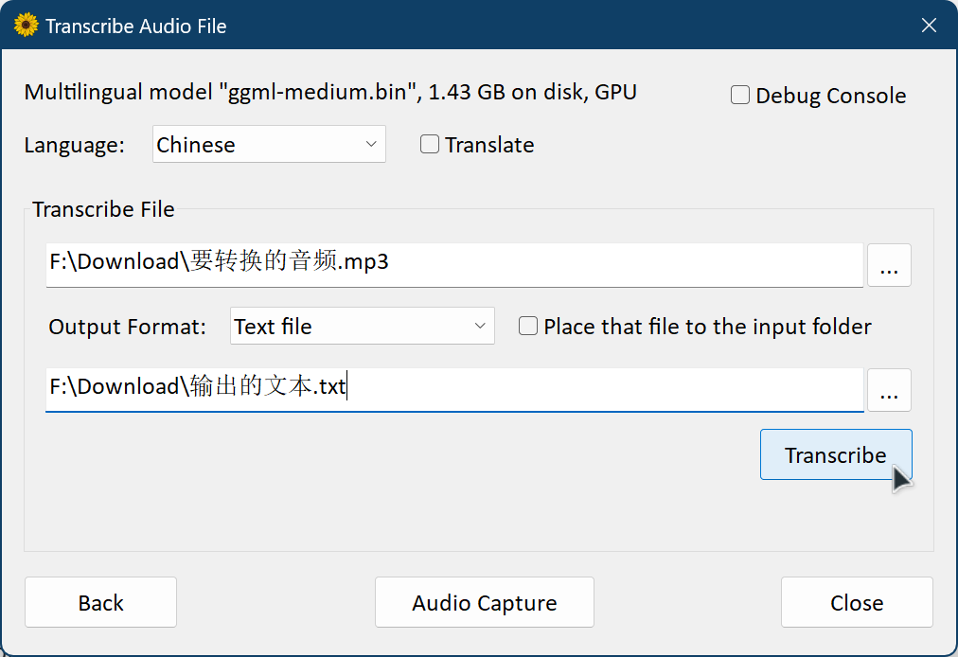Start transcription with the Transcribe button
This screenshot has width=958, height=657.
click(835, 455)
